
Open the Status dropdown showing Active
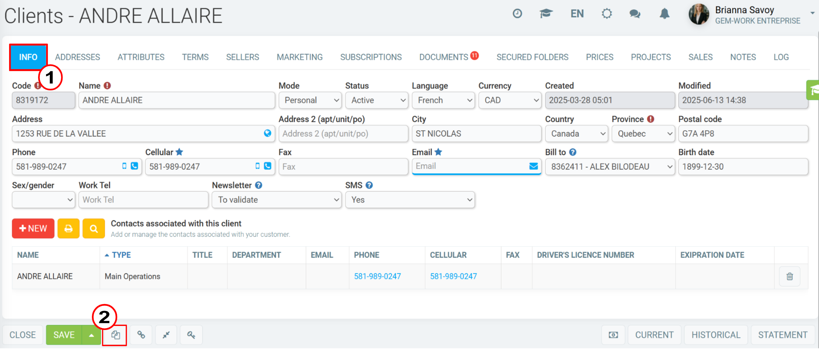(x=377, y=100)
